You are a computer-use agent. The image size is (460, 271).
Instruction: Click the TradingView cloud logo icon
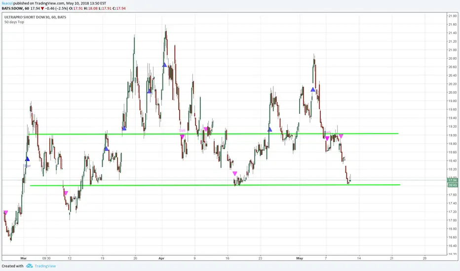click(29, 266)
